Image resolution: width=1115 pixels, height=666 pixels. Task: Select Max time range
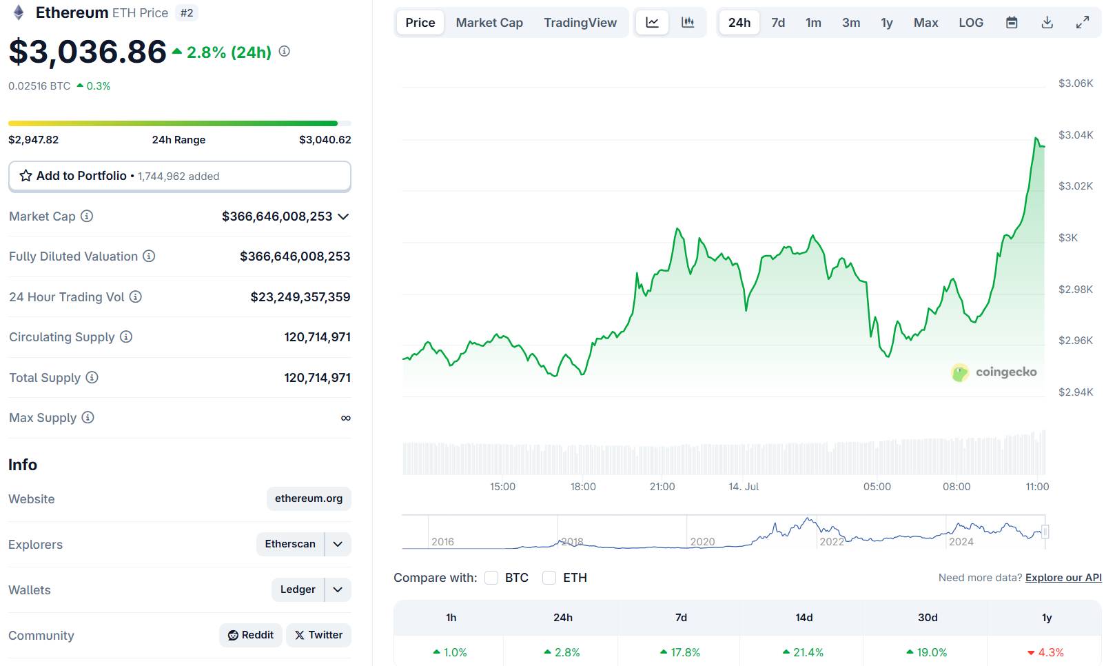pyautogui.click(x=926, y=23)
